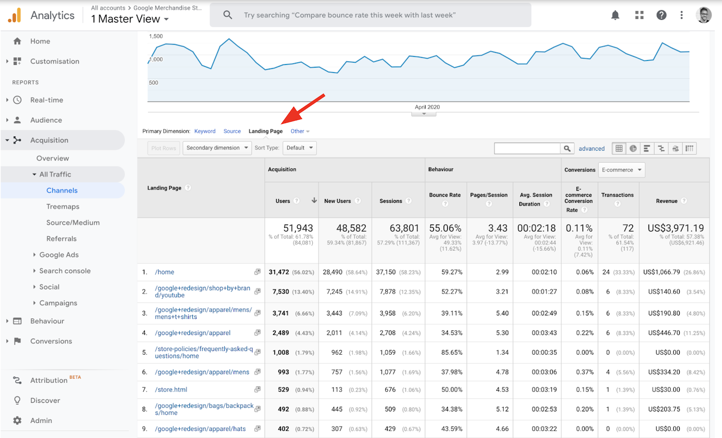Switch to the Comparison view icon

(x=661, y=148)
